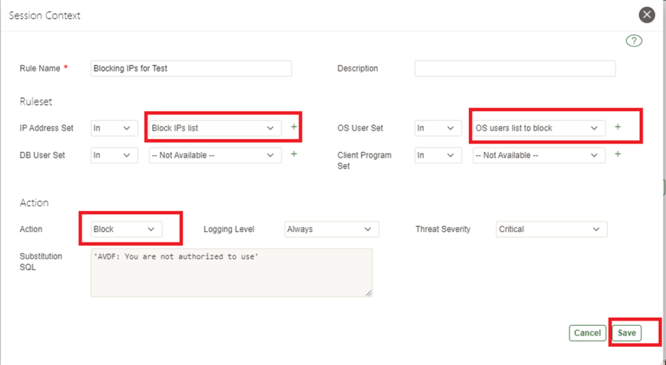The width and height of the screenshot is (666, 365).
Task: Add a new DB User Set with plus icon
Action: point(294,154)
